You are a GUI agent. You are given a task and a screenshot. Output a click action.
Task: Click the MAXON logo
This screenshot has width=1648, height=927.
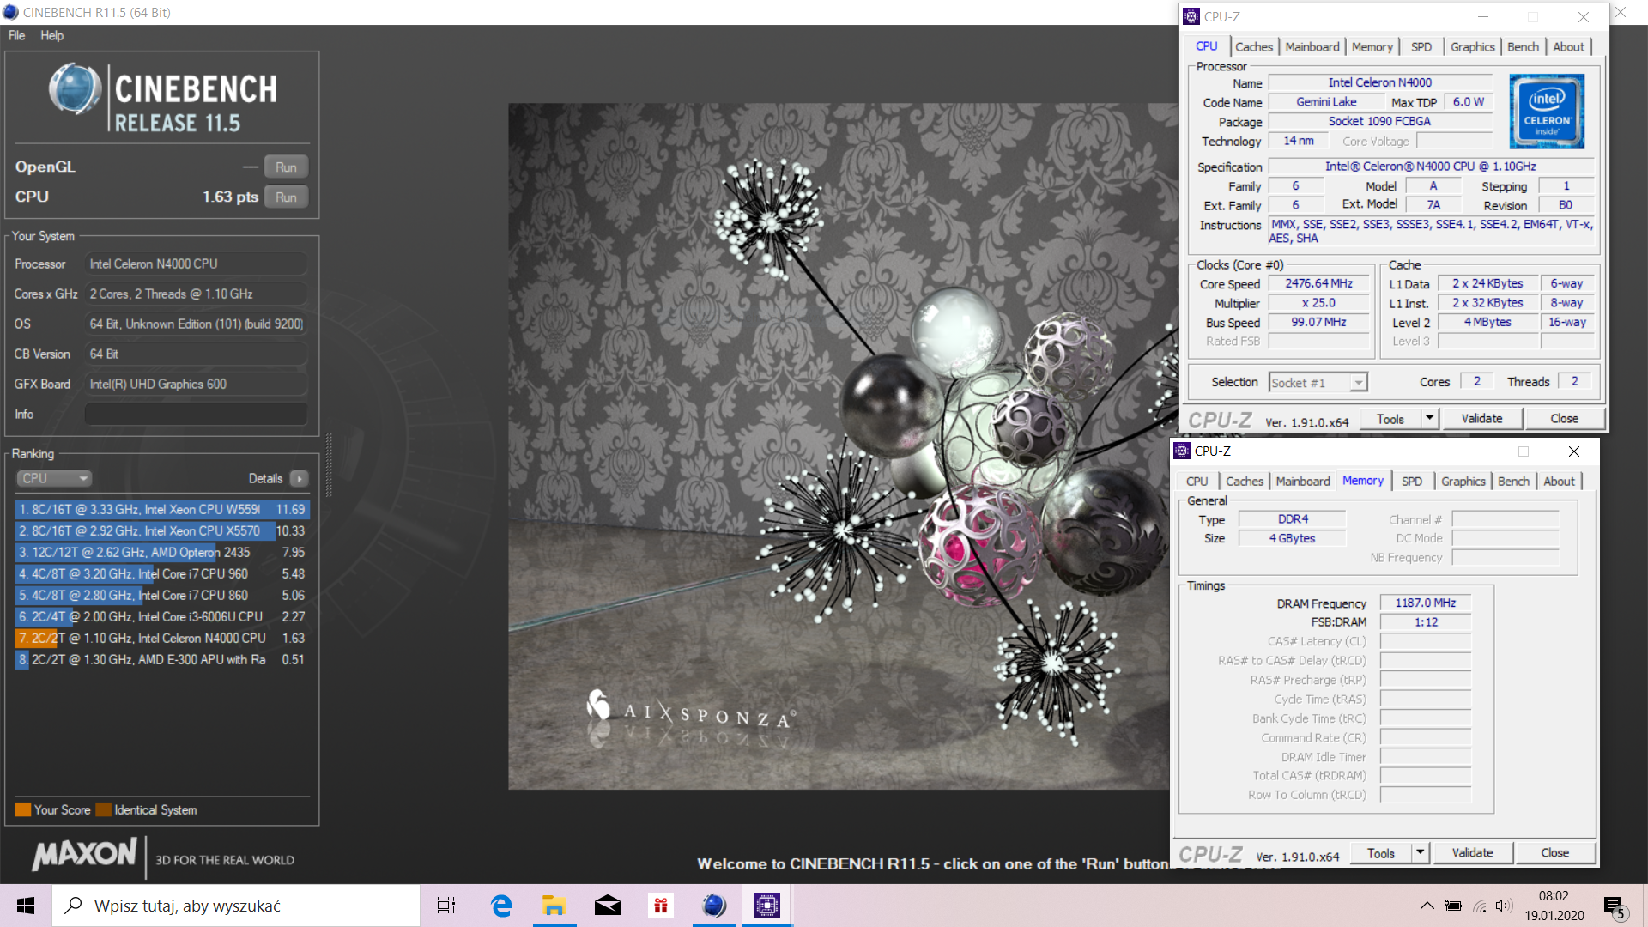[x=84, y=854]
